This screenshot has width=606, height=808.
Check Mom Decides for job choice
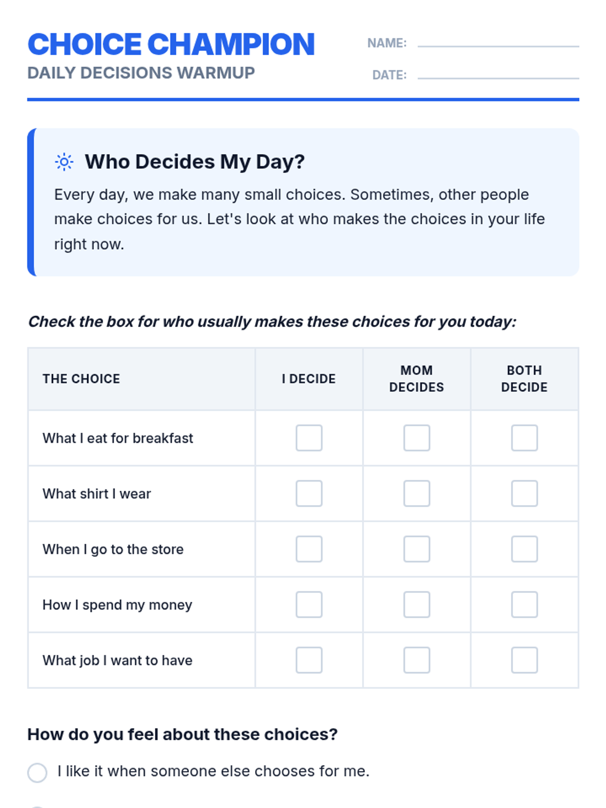tap(417, 660)
